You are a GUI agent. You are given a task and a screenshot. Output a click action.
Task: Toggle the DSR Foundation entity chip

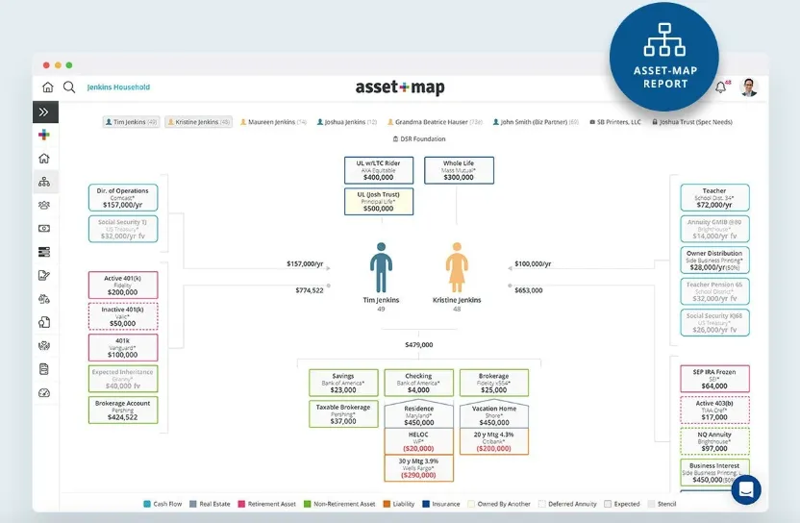(419, 138)
